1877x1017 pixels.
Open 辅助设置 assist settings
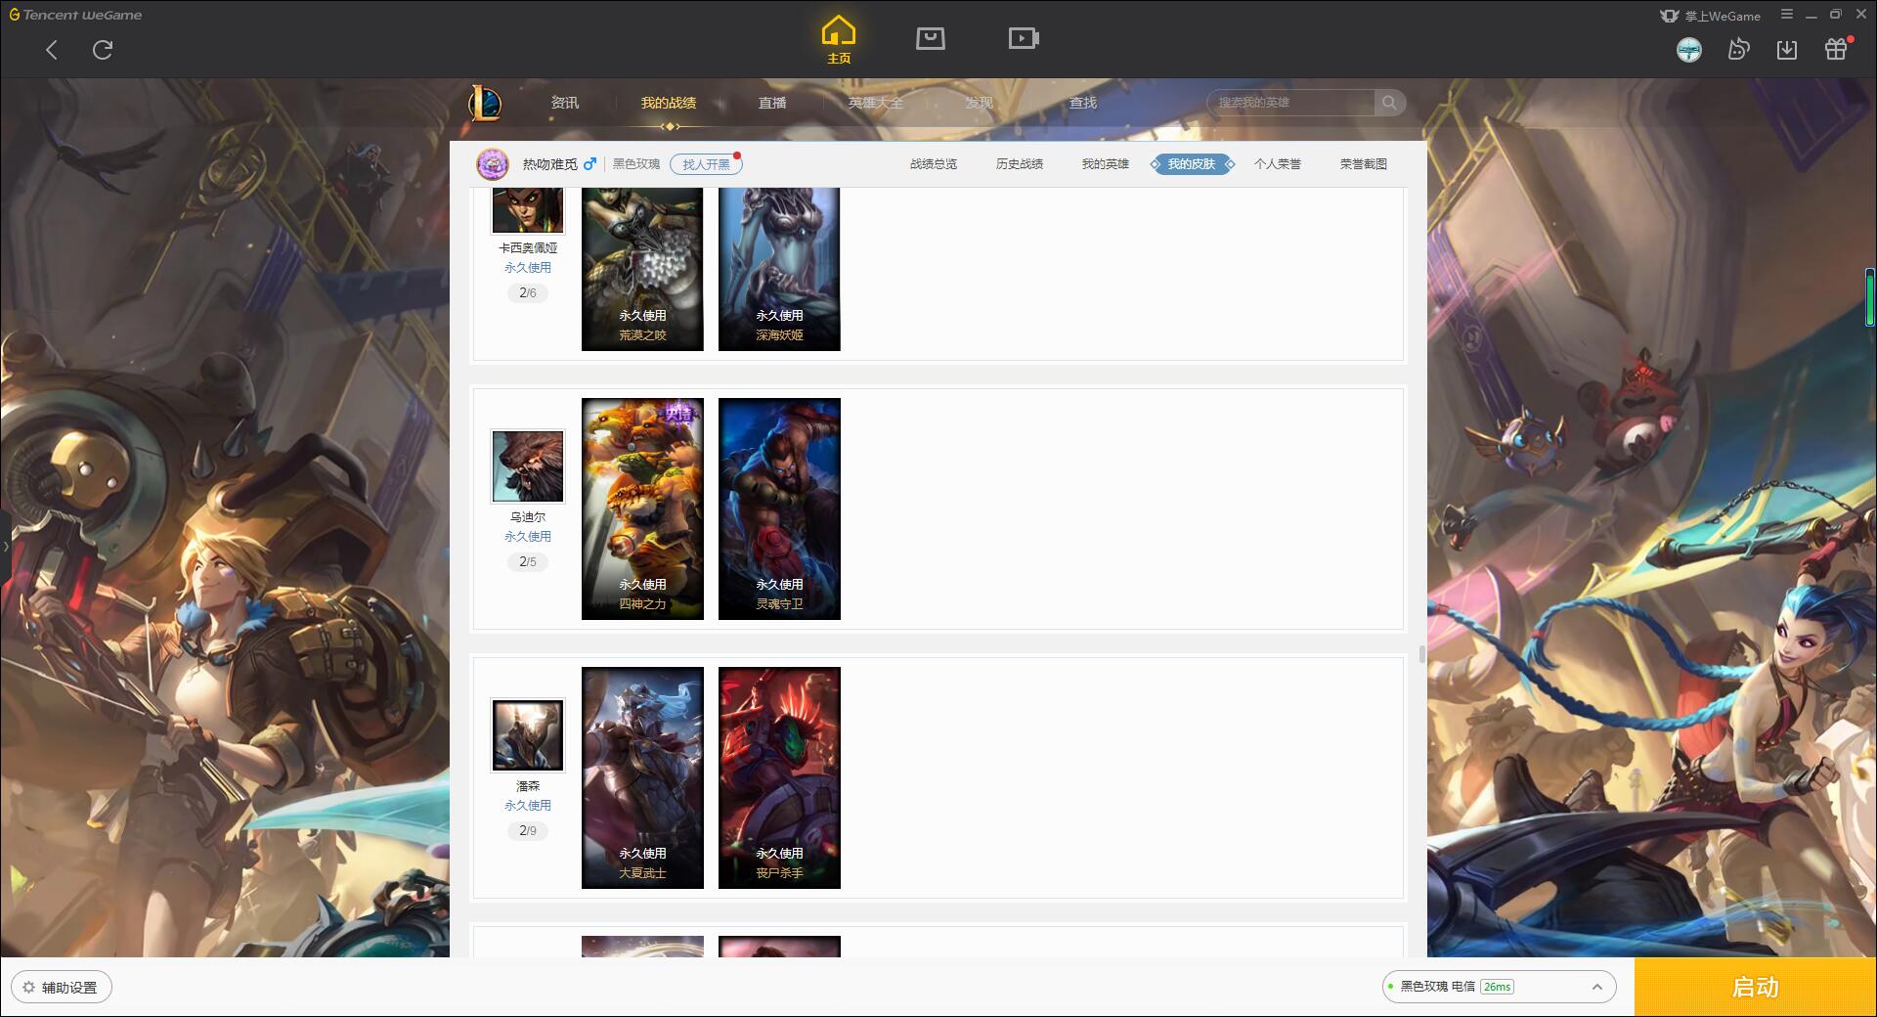(61, 988)
